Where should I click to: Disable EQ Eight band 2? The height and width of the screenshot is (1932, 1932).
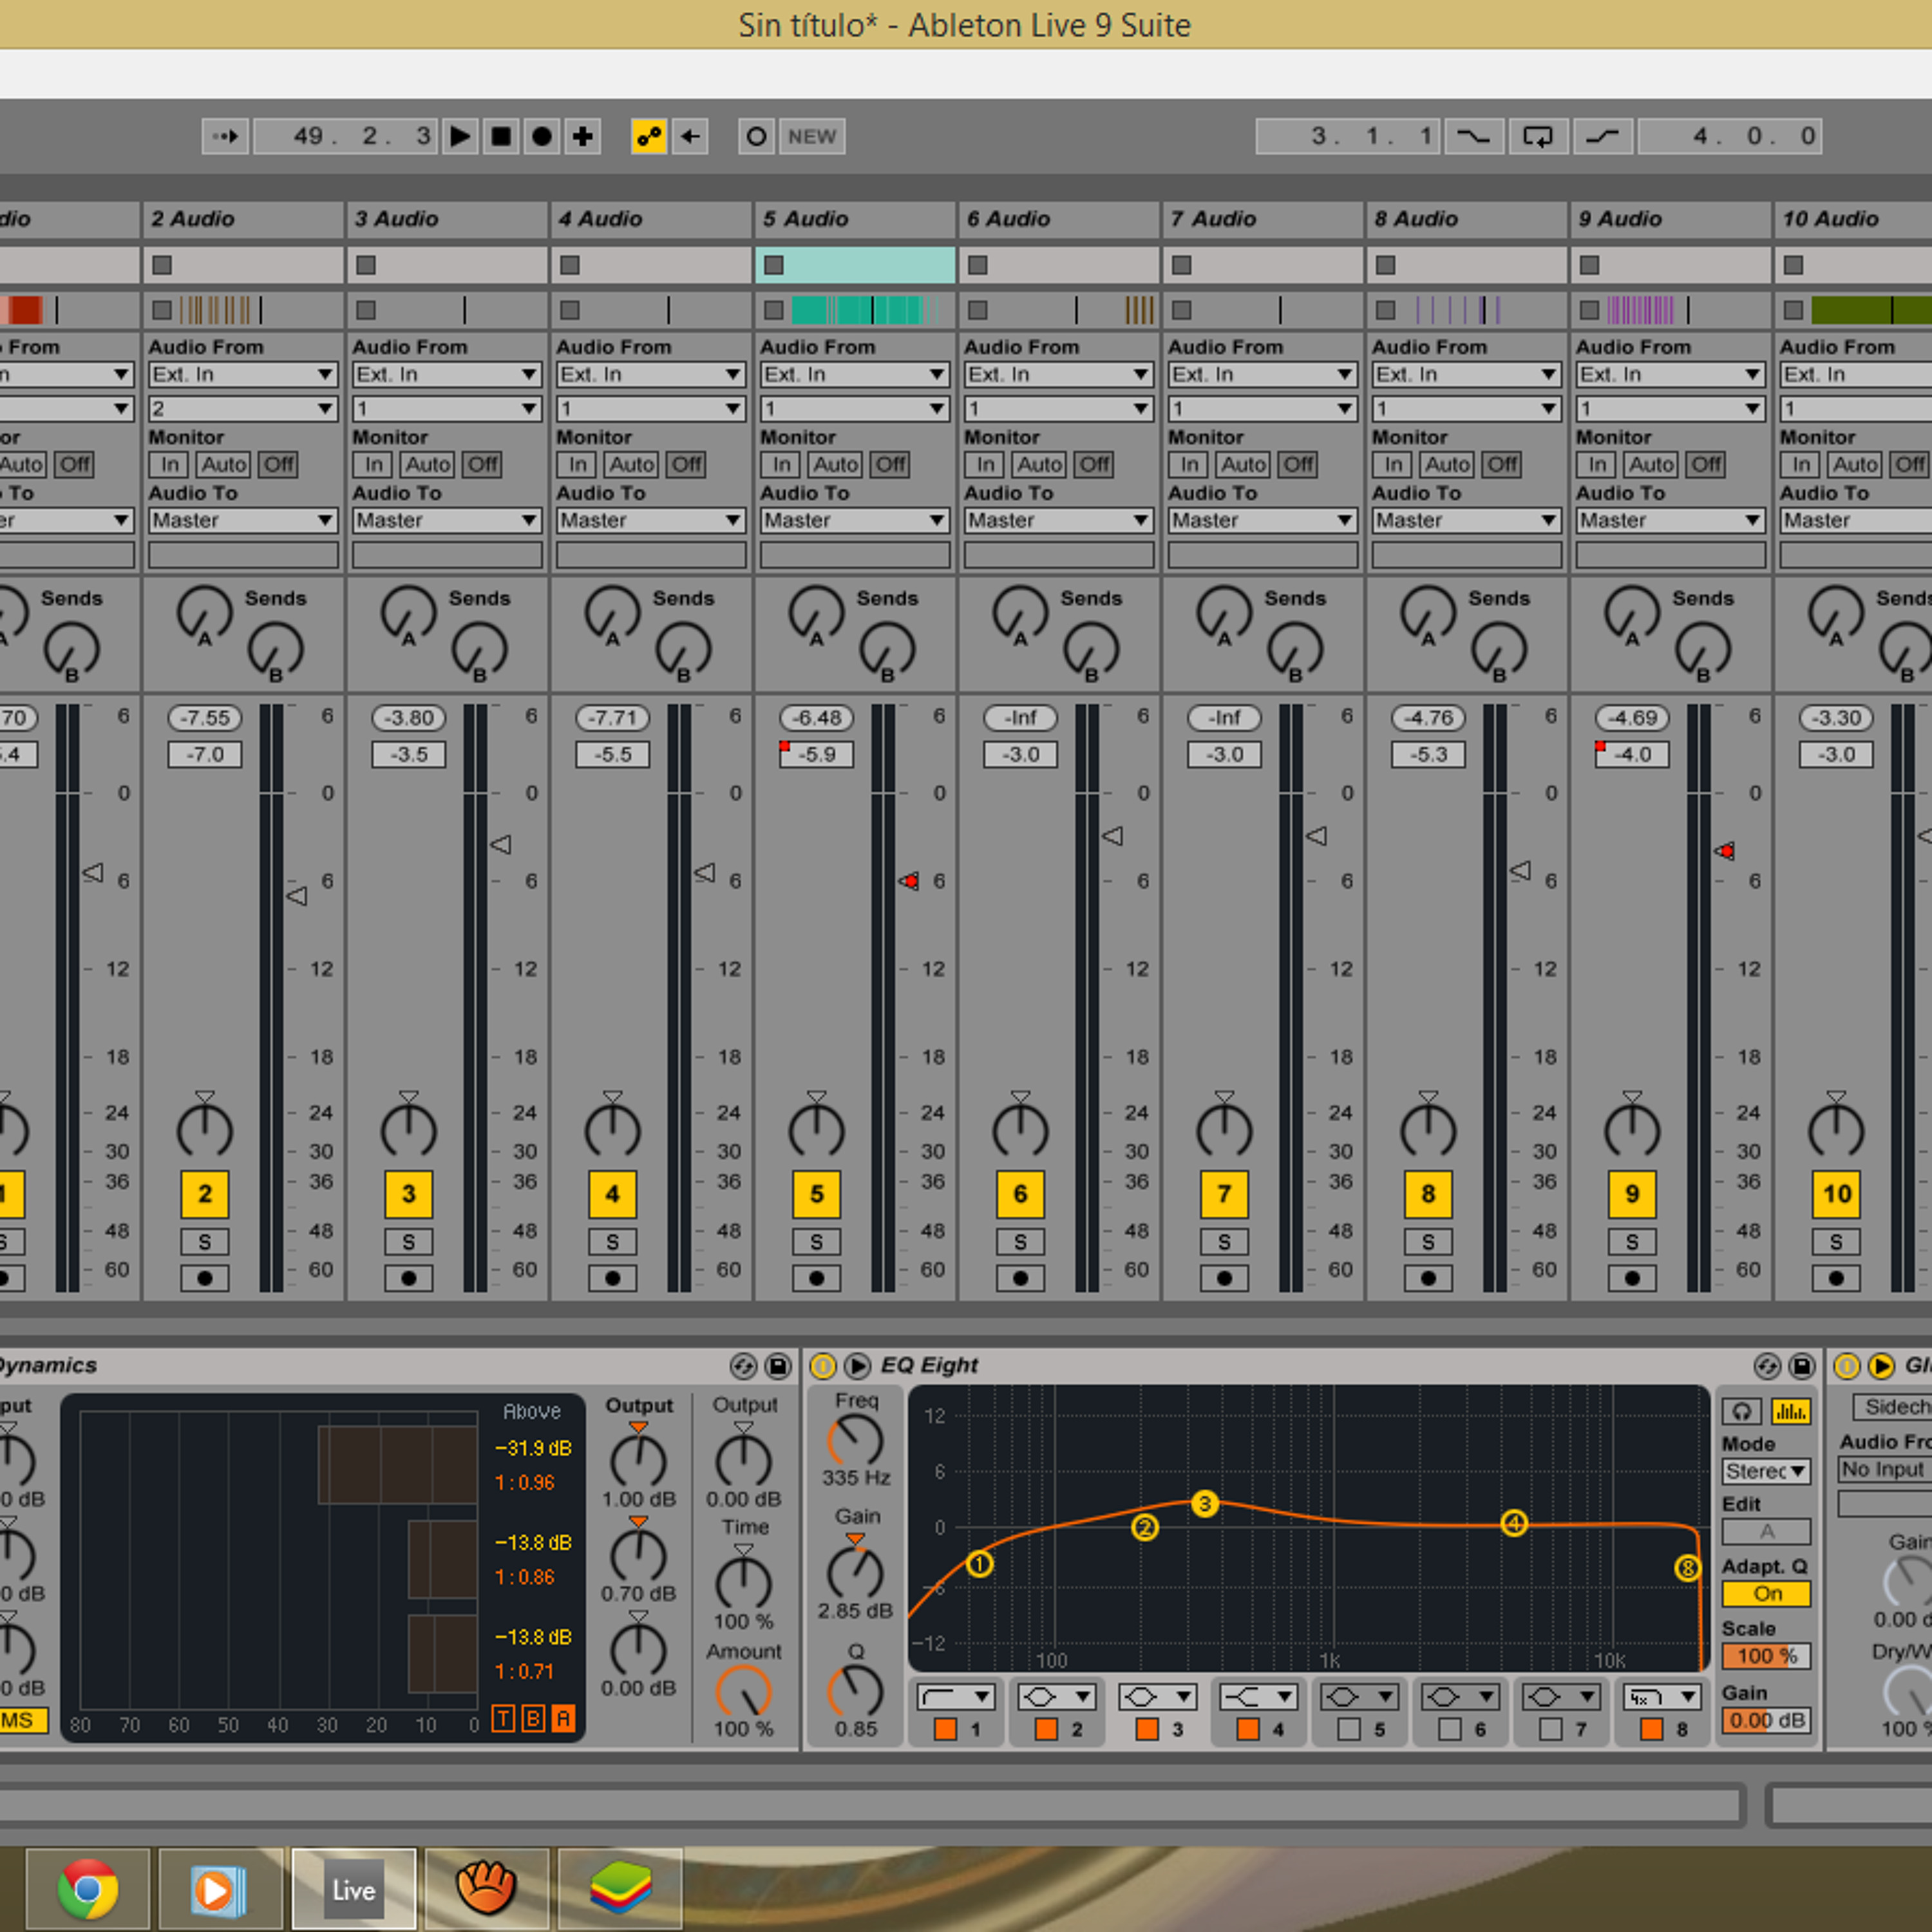point(1047,1729)
